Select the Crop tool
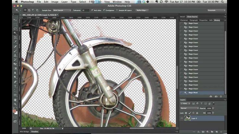The width and height of the screenshot is (239, 134). tap(15, 37)
